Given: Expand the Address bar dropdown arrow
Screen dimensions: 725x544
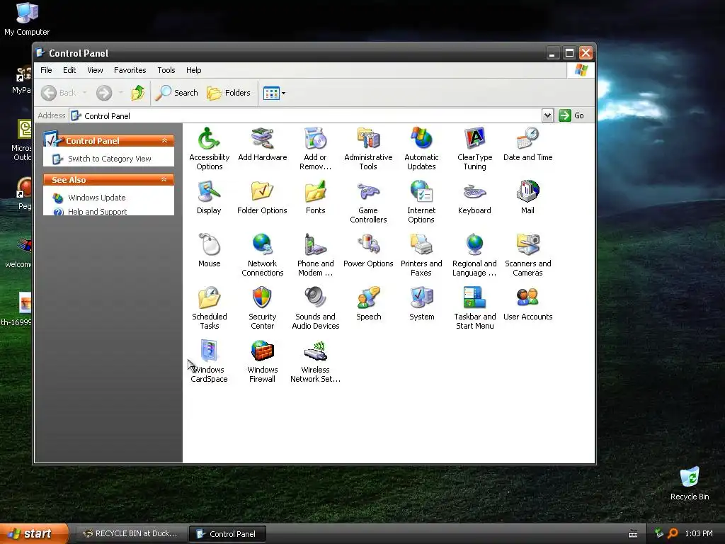Looking at the screenshot, I should pos(547,115).
